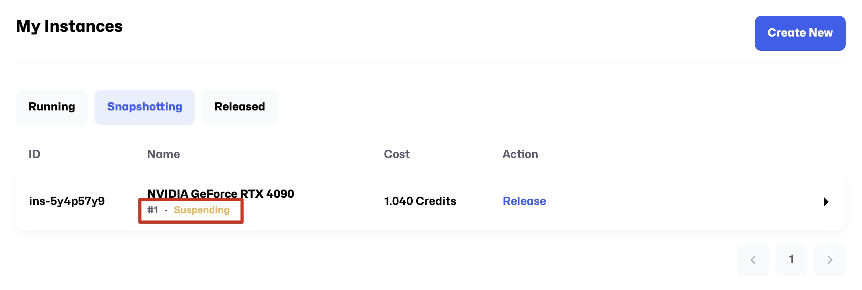Expand the instance row details arrow
The height and width of the screenshot is (290, 862).
pyautogui.click(x=826, y=202)
